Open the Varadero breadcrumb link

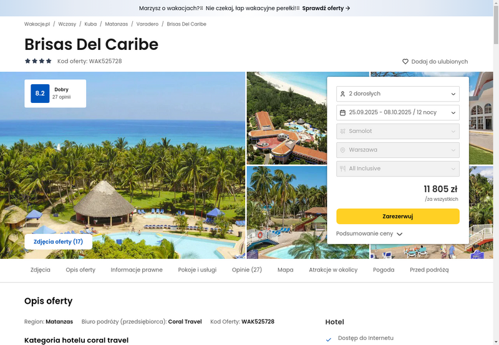tap(147, 24)
